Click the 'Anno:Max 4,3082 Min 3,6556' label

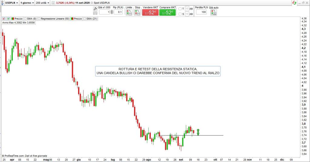(18, 23)
